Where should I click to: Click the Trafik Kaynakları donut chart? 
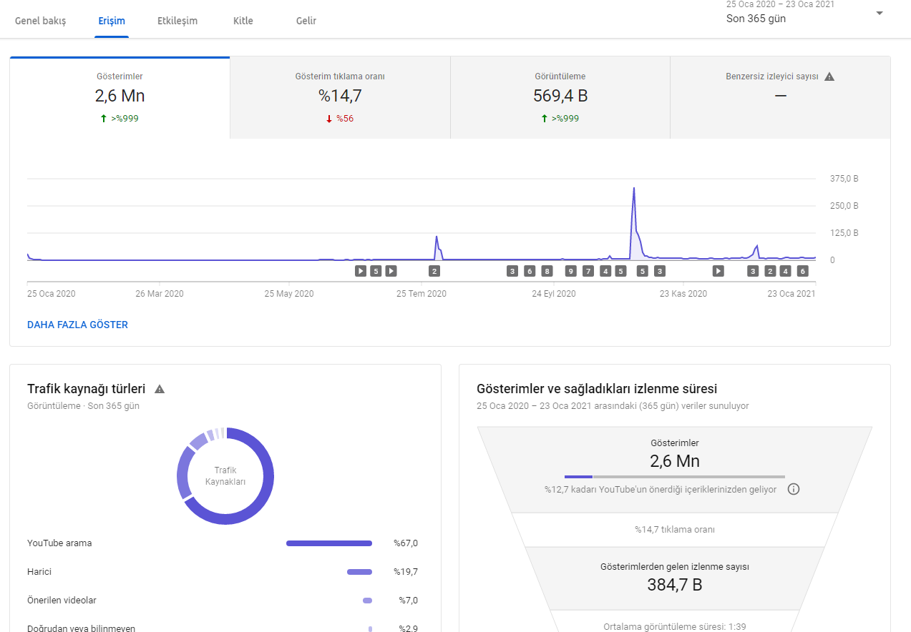[x=225, y=476]
